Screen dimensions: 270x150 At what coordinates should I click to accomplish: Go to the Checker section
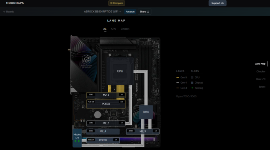pyautogui.click(x=261, y=71)
